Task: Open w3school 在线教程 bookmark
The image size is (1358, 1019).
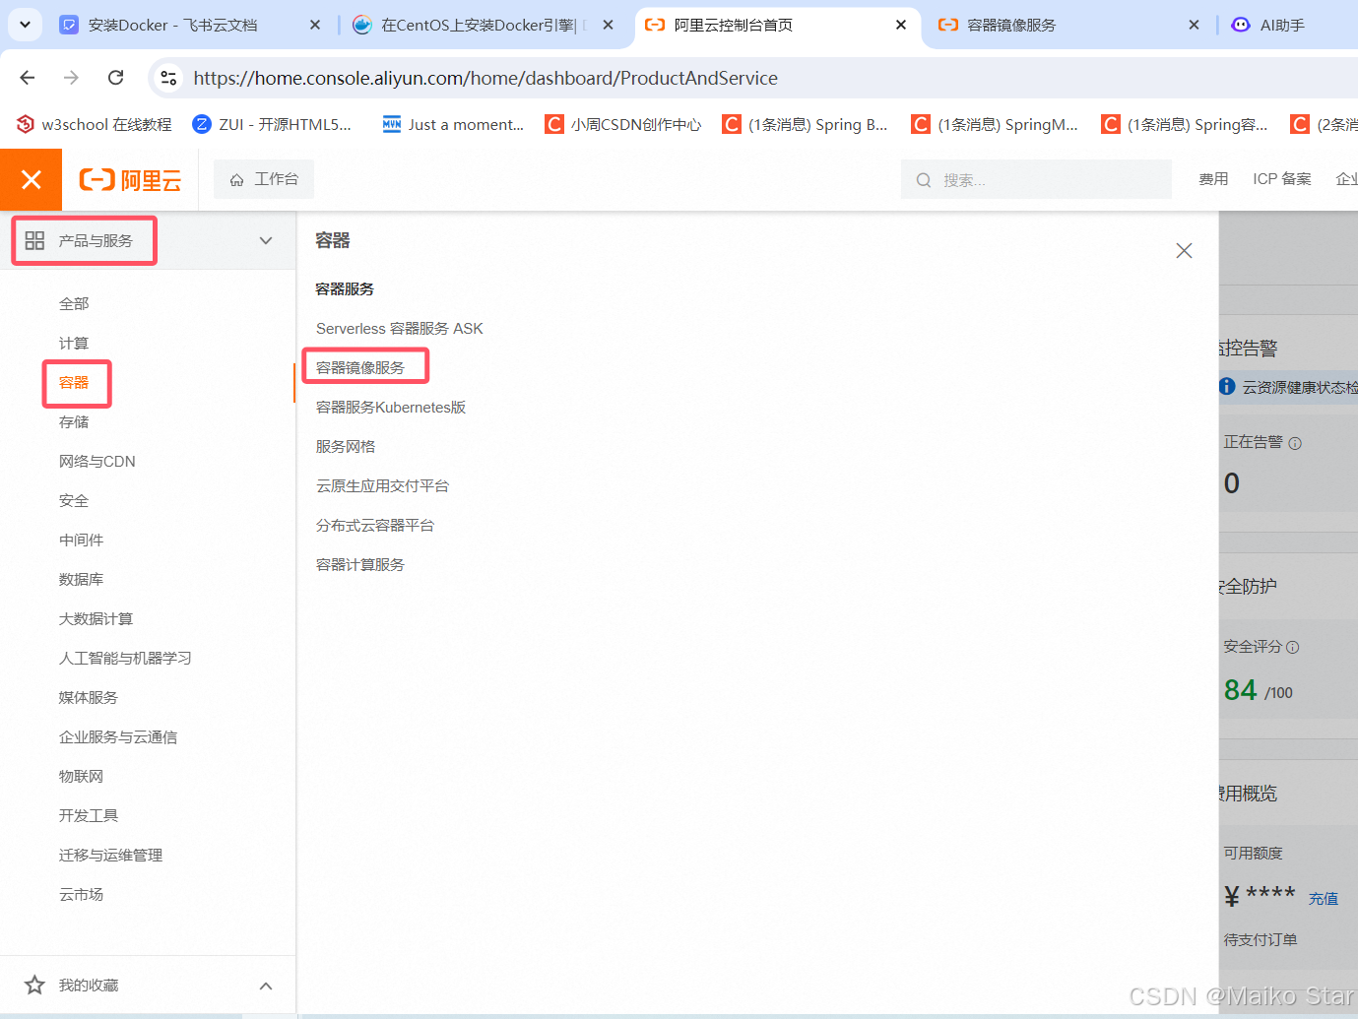Action: point(95,124)
